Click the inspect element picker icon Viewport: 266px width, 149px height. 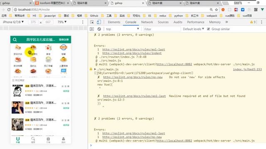pyautogui.click(x=92, y=22)
